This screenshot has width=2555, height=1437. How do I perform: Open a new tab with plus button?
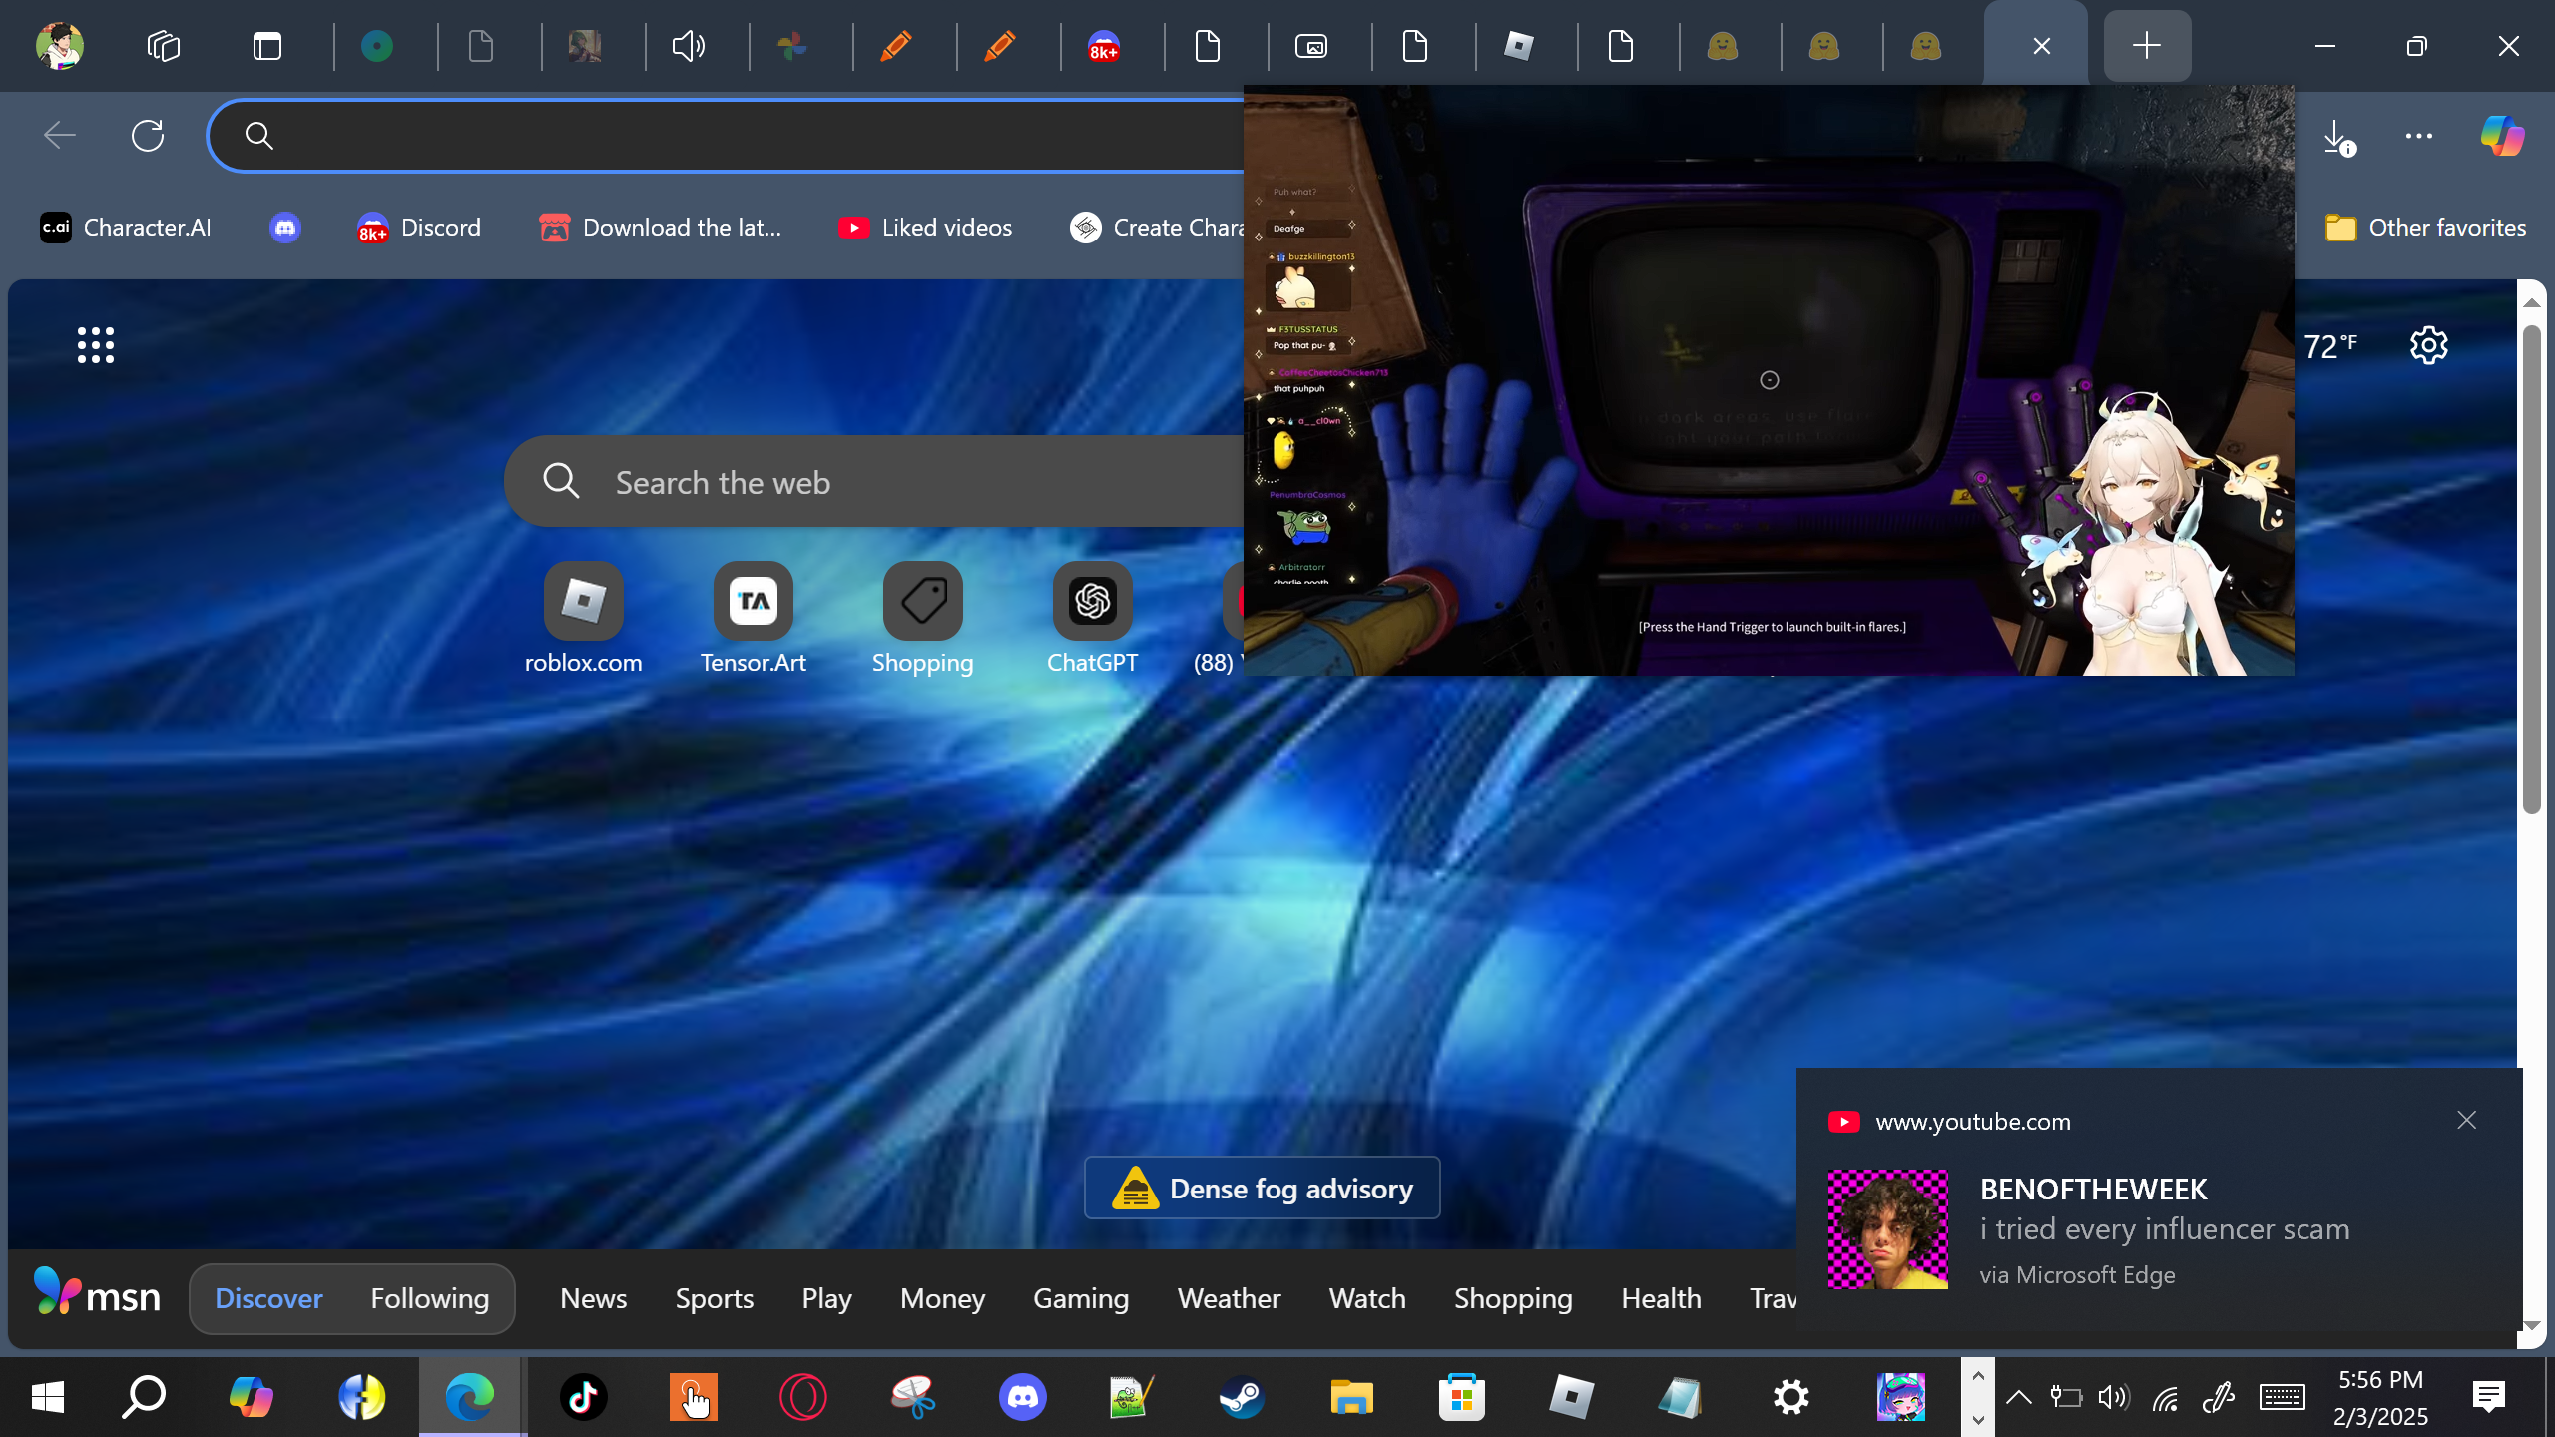click(2147, 46)
